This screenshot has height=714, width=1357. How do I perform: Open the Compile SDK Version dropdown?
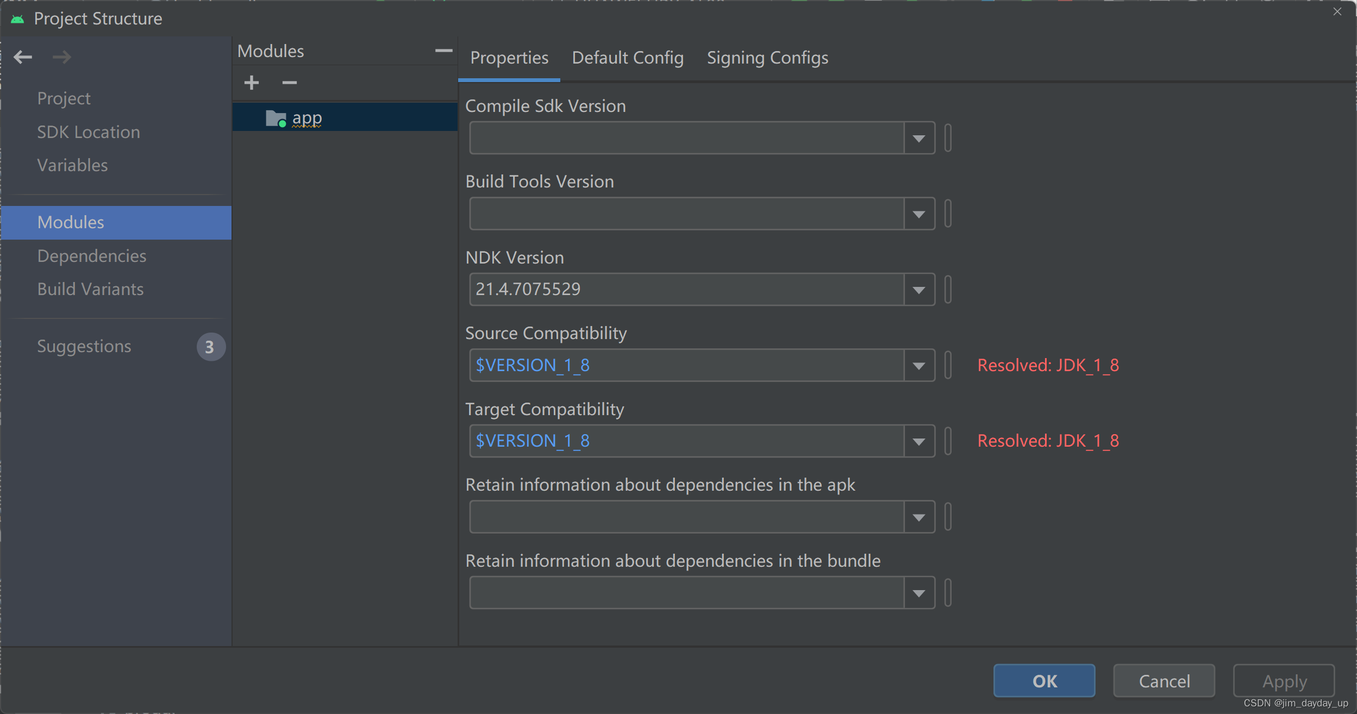click(920, 138)
